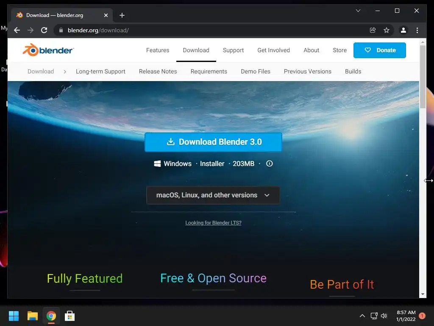
Task: Open File Explorer from taskbar
Action: pos(32,316)
